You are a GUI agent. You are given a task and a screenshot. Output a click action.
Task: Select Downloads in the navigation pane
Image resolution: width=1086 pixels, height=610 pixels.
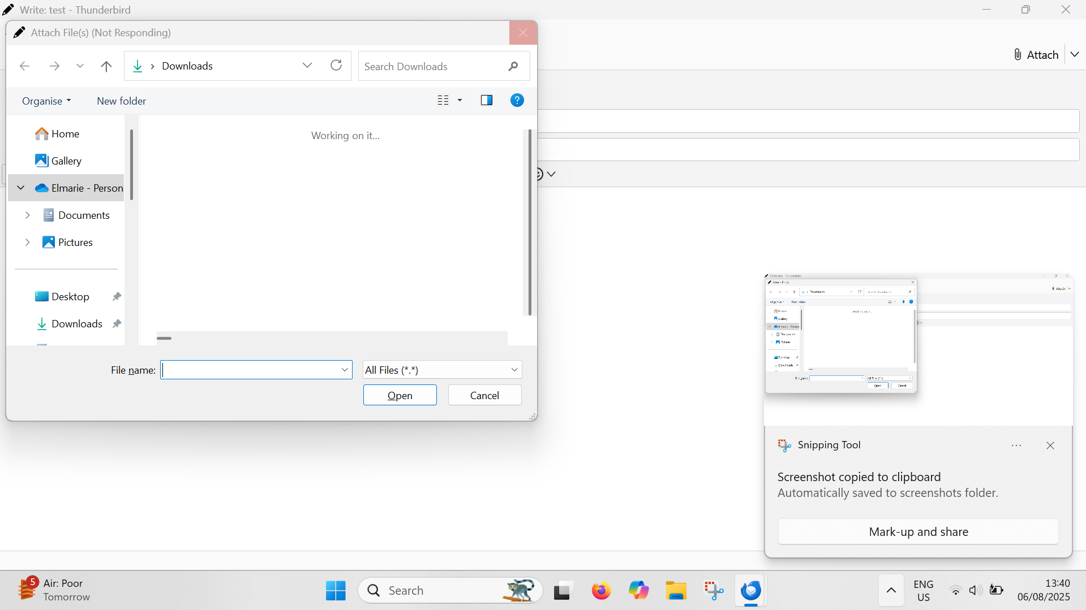tap(76, 324)
